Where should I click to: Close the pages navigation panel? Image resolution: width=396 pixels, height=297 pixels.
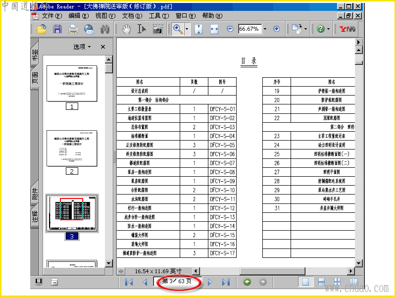(103, 47)
